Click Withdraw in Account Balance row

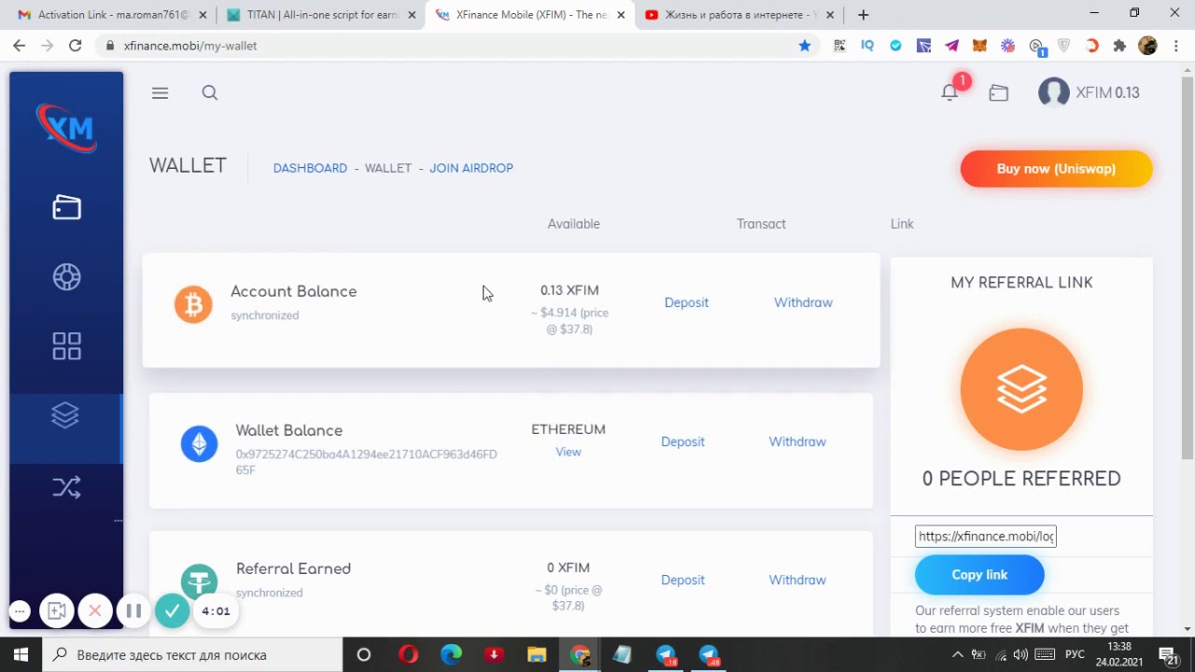click(803, 302)
